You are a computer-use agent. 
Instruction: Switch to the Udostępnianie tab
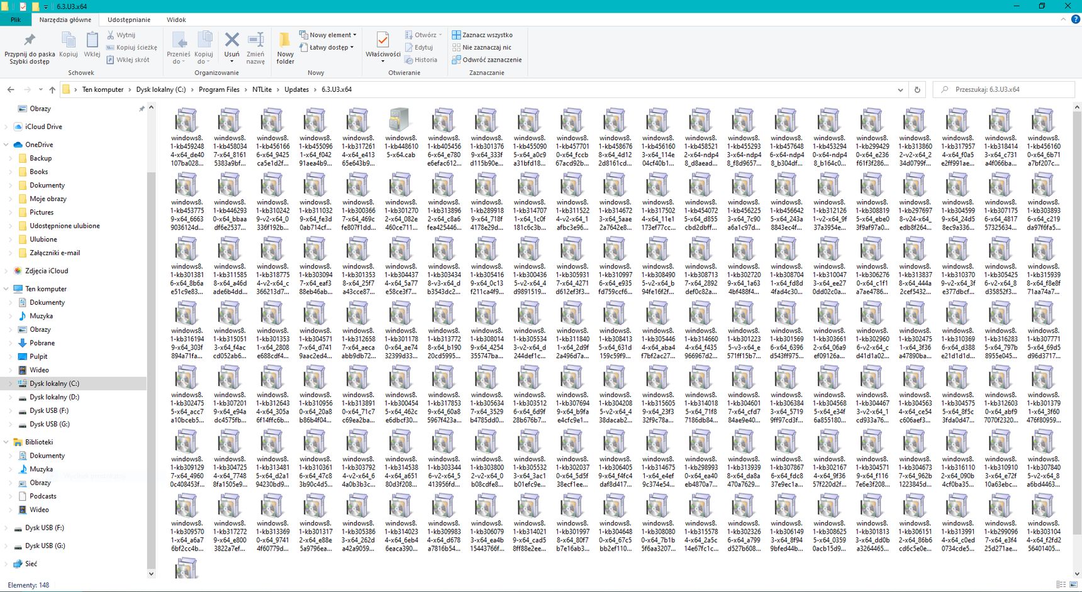(x=129, y=19)
